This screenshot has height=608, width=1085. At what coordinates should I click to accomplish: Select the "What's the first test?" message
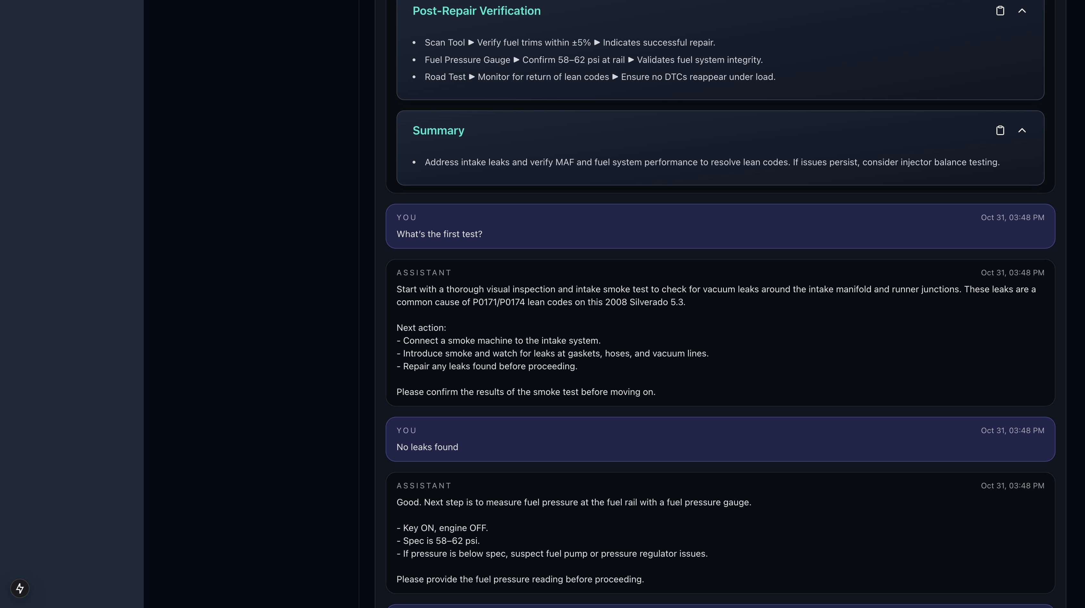[439, 234]
